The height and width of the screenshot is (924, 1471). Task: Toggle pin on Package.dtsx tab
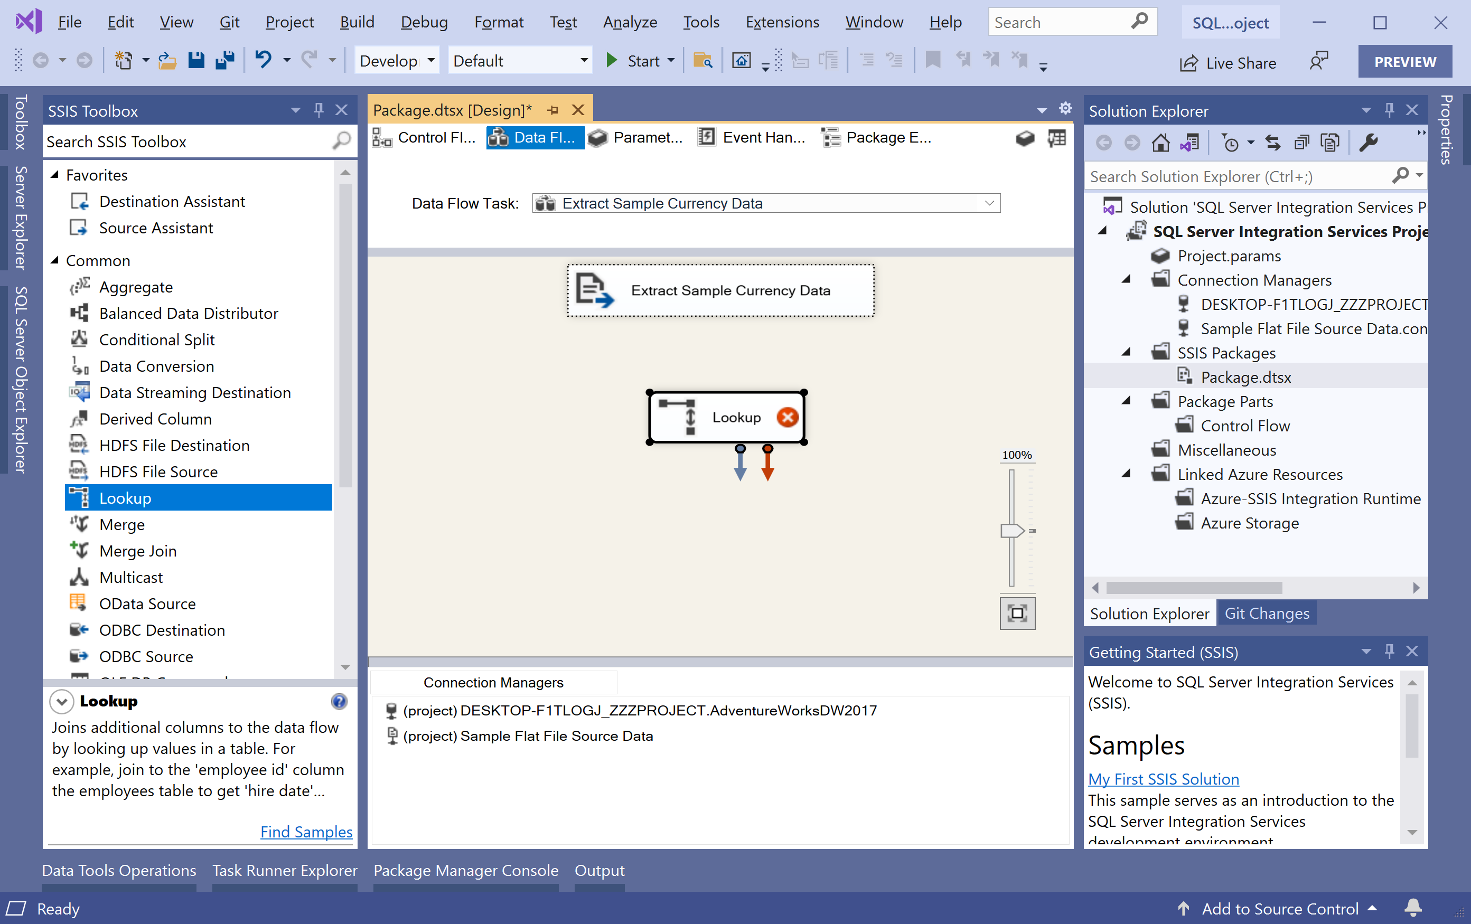click(x=553, y=110)
